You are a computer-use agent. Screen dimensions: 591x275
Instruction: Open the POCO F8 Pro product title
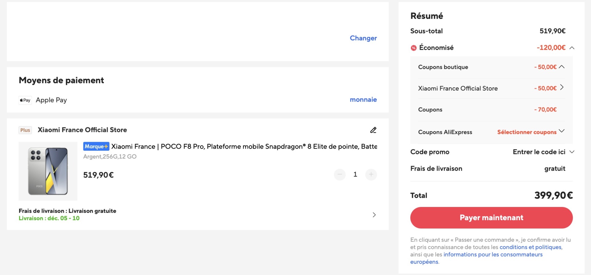244,146
